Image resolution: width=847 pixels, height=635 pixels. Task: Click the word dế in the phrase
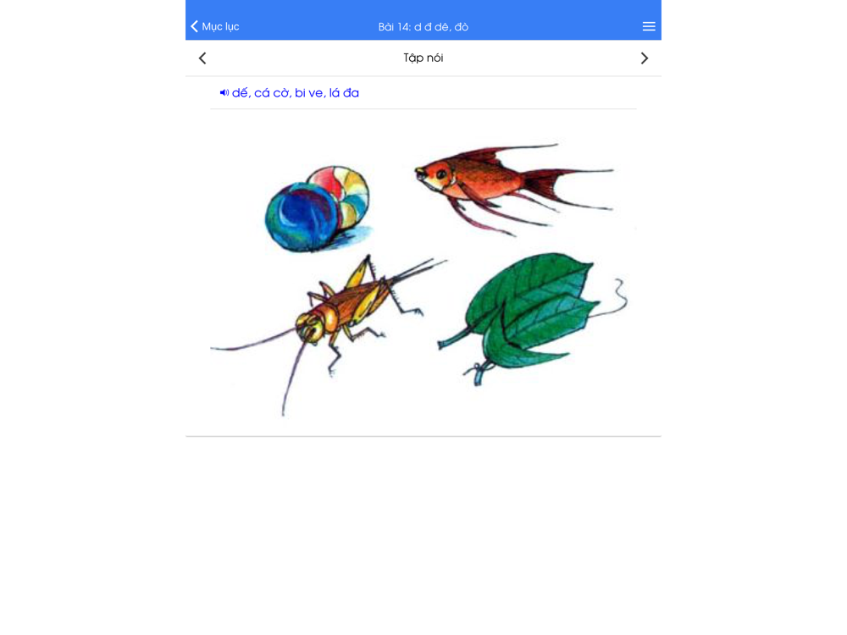click(241, 93)
